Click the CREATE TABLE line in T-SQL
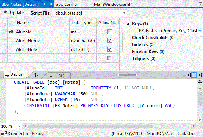Viewport: 203px width, 137px height. 50,82
